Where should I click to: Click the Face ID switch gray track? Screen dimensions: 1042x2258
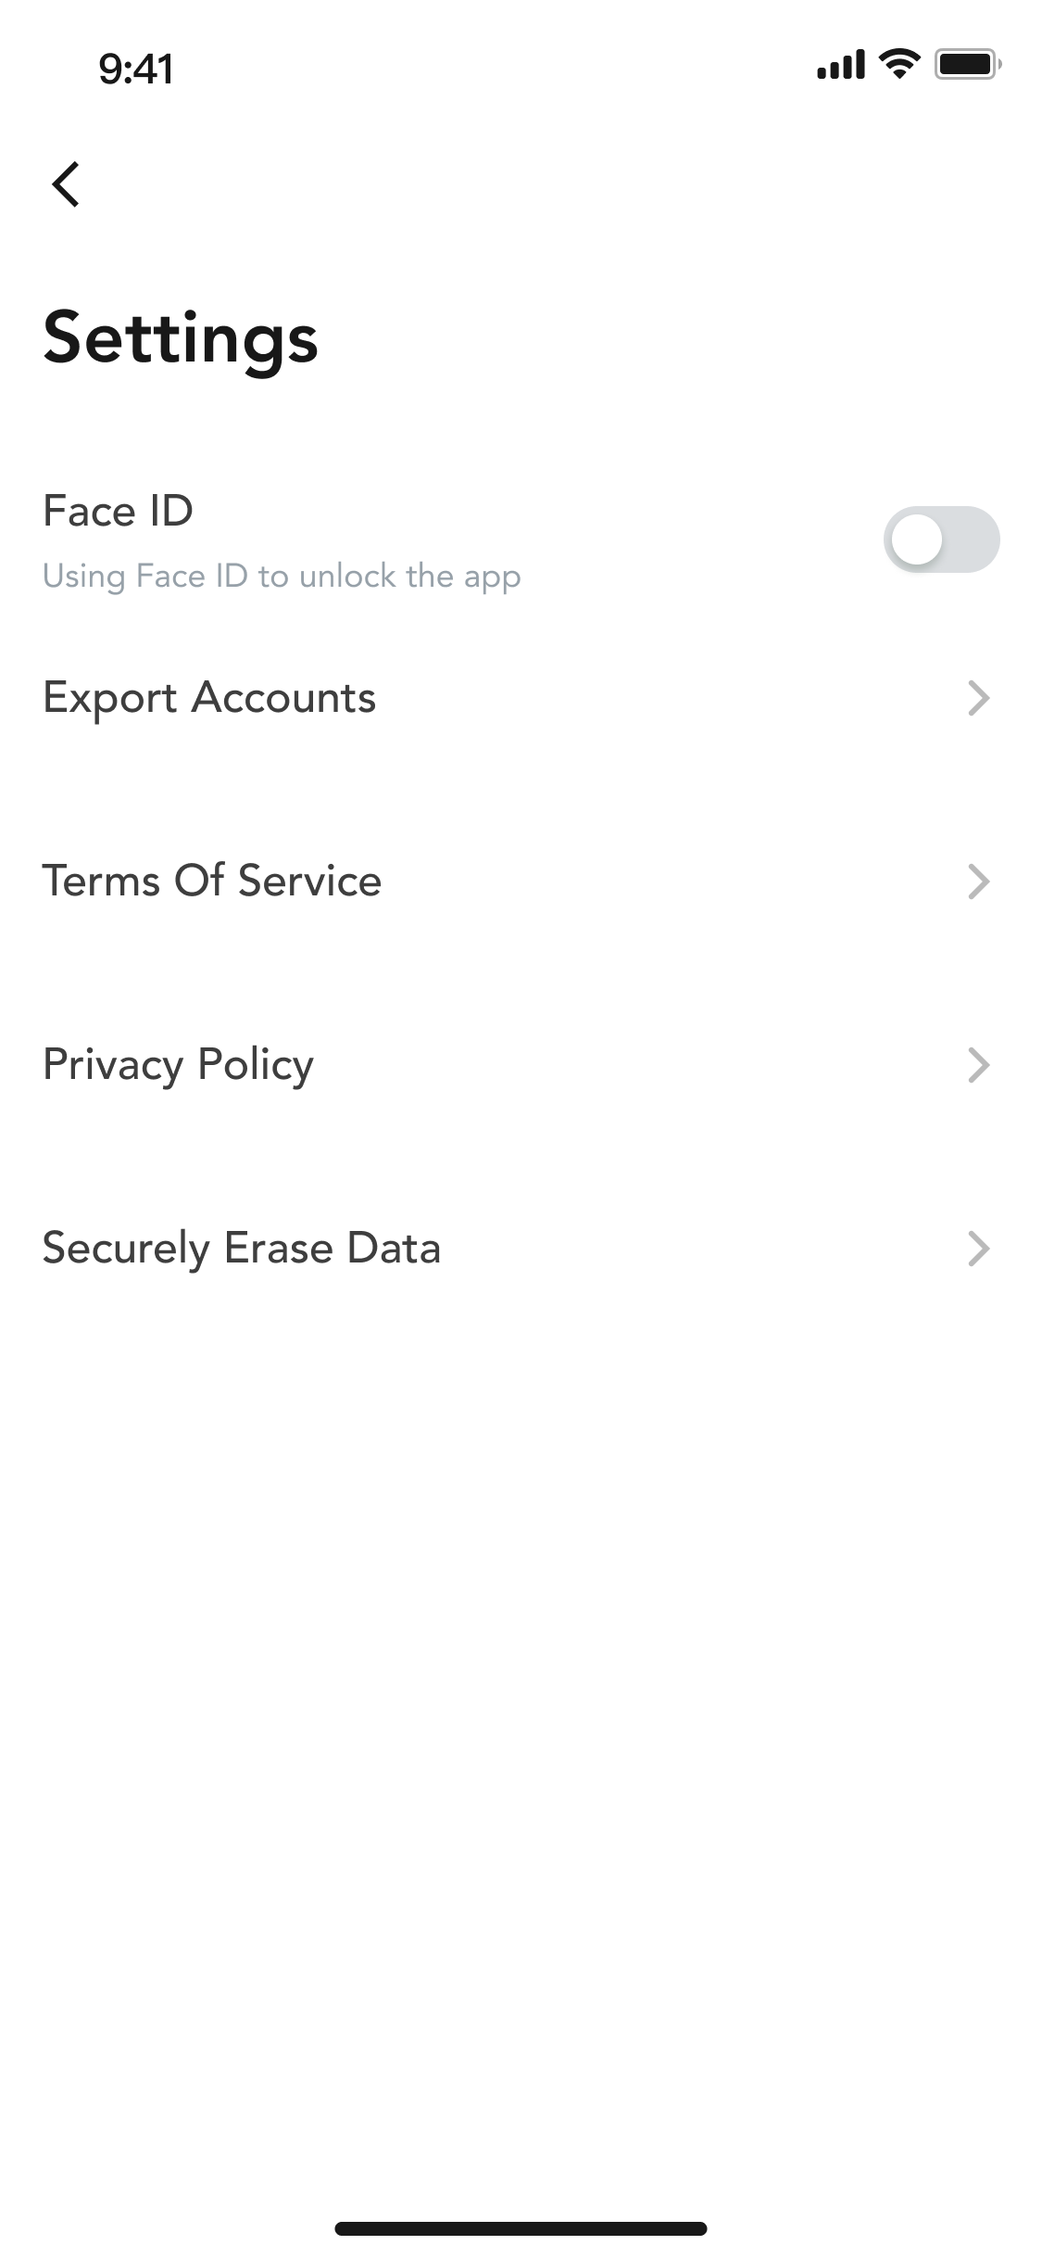[x=973, y=539]
